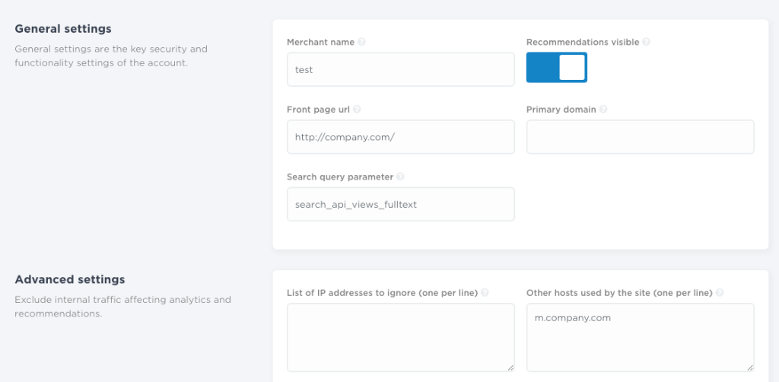Select the Search query parameter text box
779x382 pixels.
tap(400, 204)
